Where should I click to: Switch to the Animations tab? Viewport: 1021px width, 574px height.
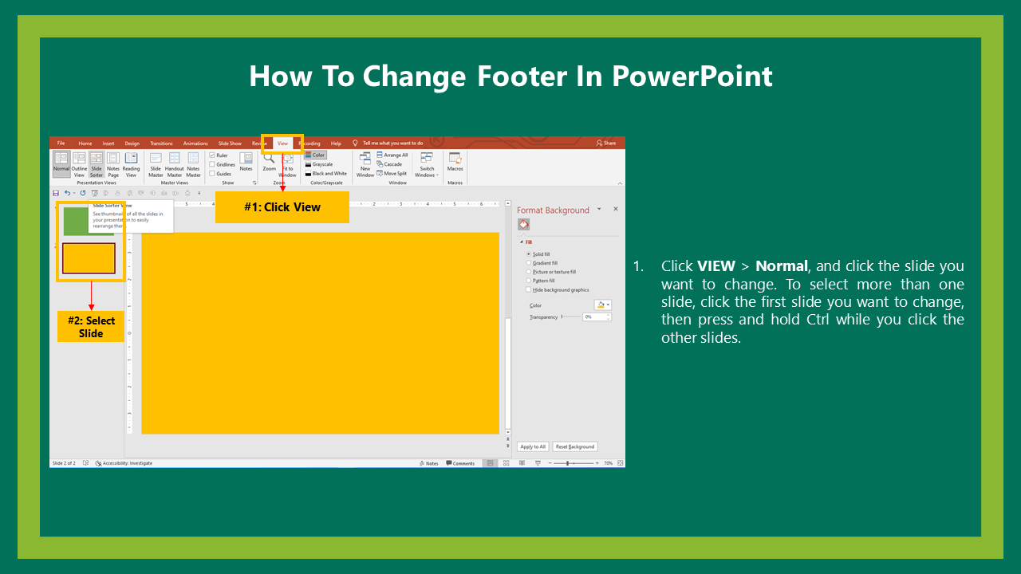tap(195, 143)
